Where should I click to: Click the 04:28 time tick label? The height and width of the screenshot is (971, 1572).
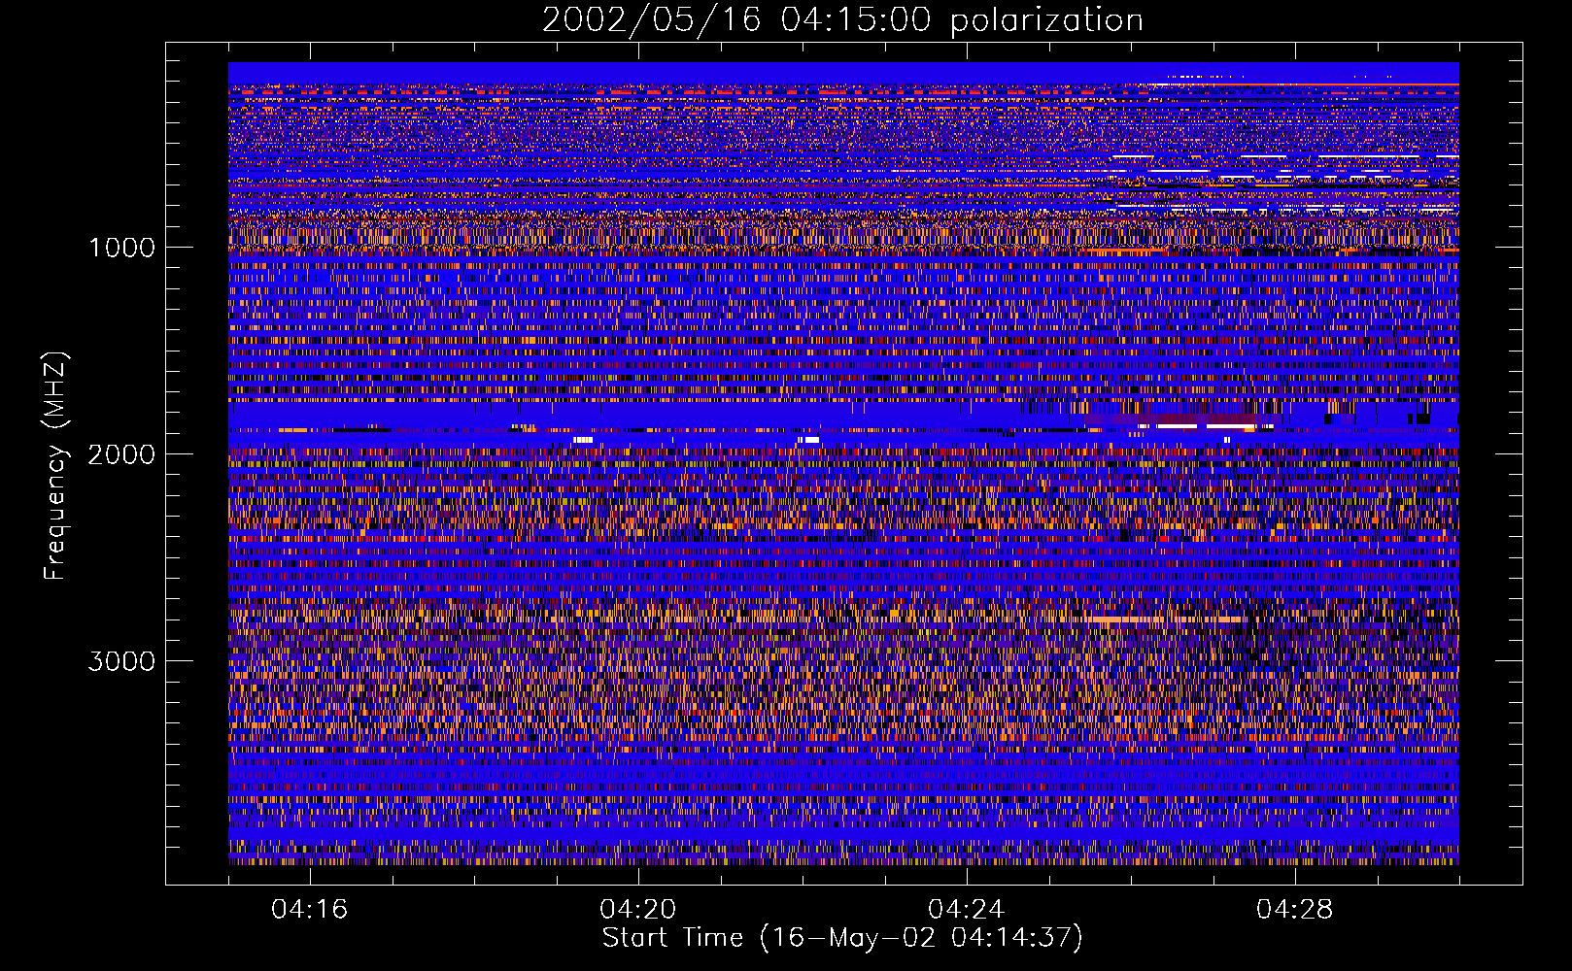[1295, 910]
